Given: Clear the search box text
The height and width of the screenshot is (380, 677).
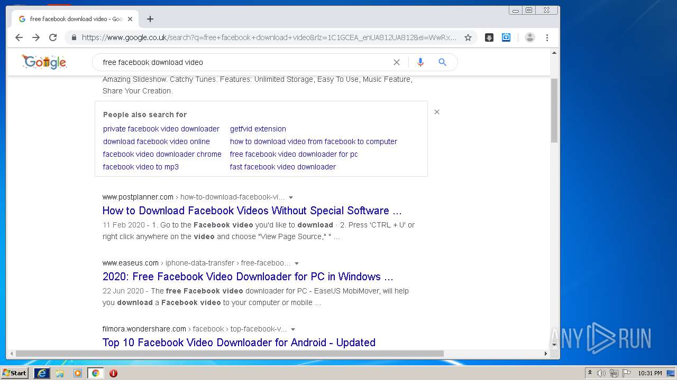Looking at the screenshot, I should (397, 62).
